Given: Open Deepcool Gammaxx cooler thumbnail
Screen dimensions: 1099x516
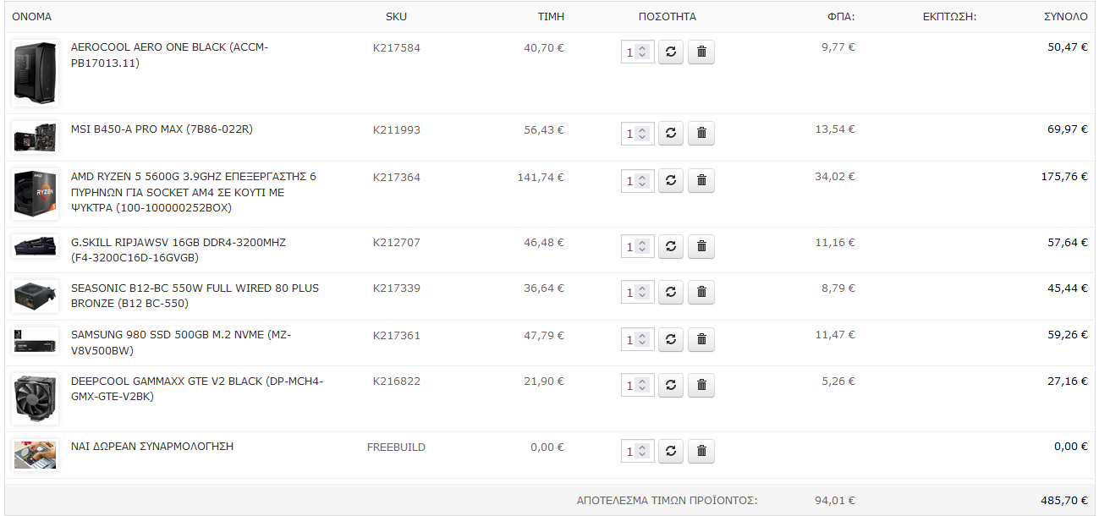Looking at the screenshot, I should click(x=36, y=398).
